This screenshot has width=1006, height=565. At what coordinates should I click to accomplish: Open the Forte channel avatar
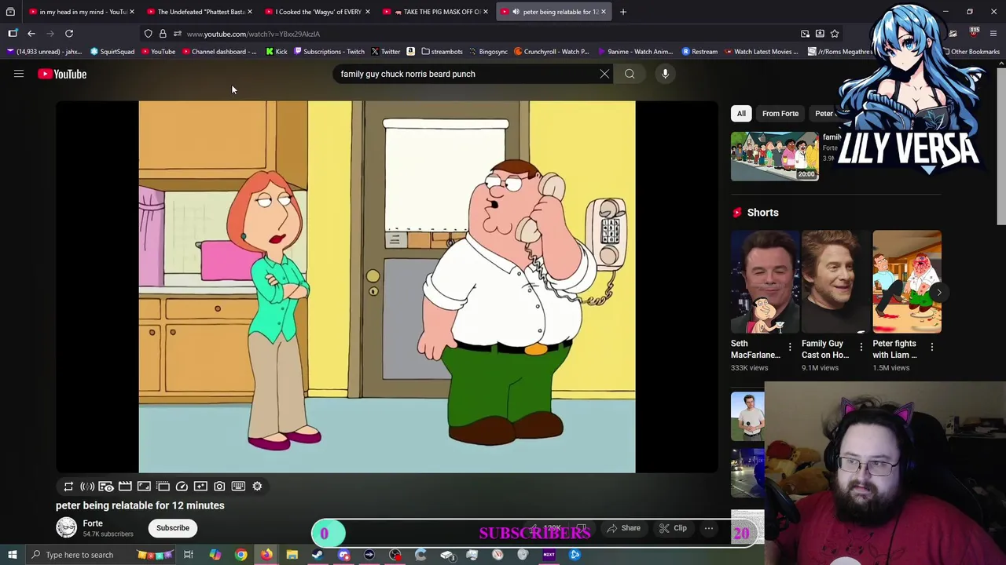[x=67, y=527]
